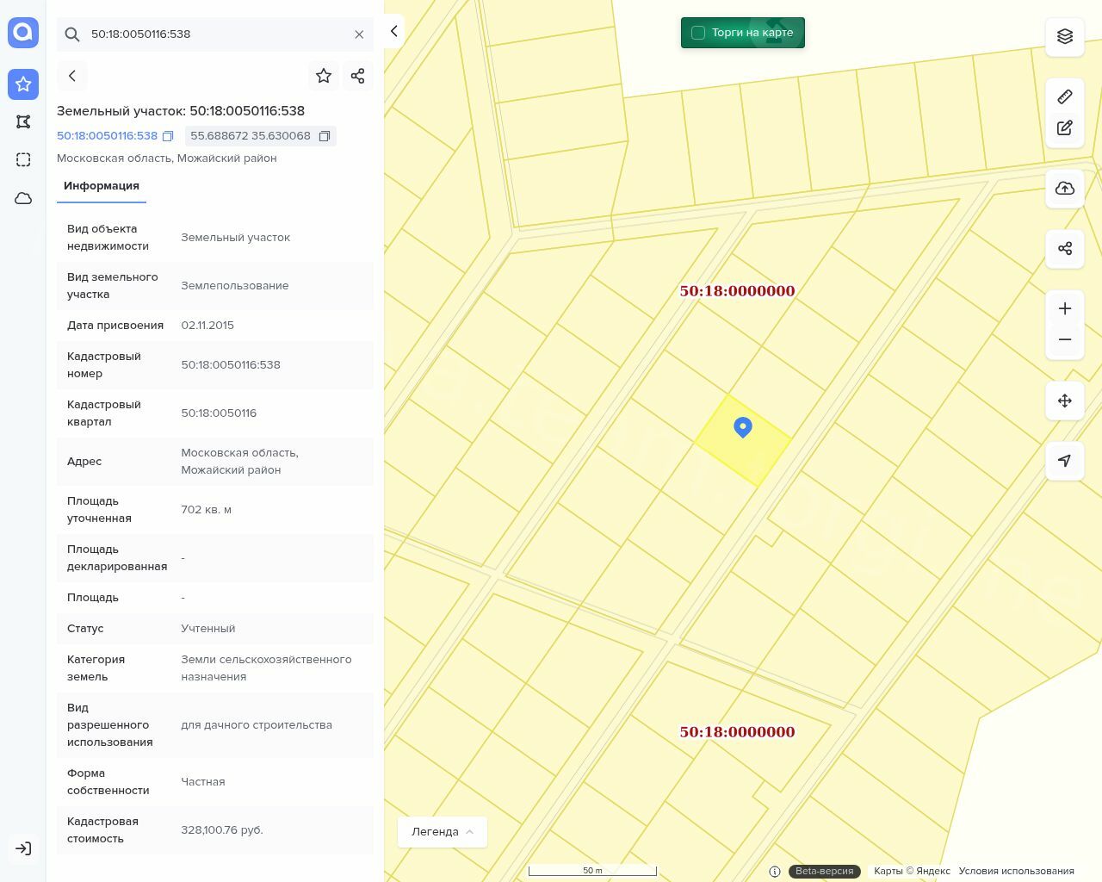The height and width of the screenshot is (882, 1102).
Task: Select the ruler measurement tool
Action: 1065,96
